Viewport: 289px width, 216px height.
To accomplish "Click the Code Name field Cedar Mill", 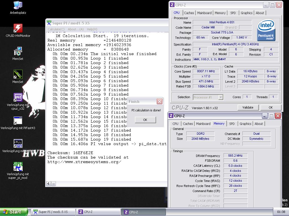I will point(208,27).
